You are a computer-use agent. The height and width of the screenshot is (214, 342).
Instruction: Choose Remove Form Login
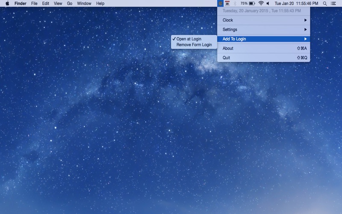(194, 45)
